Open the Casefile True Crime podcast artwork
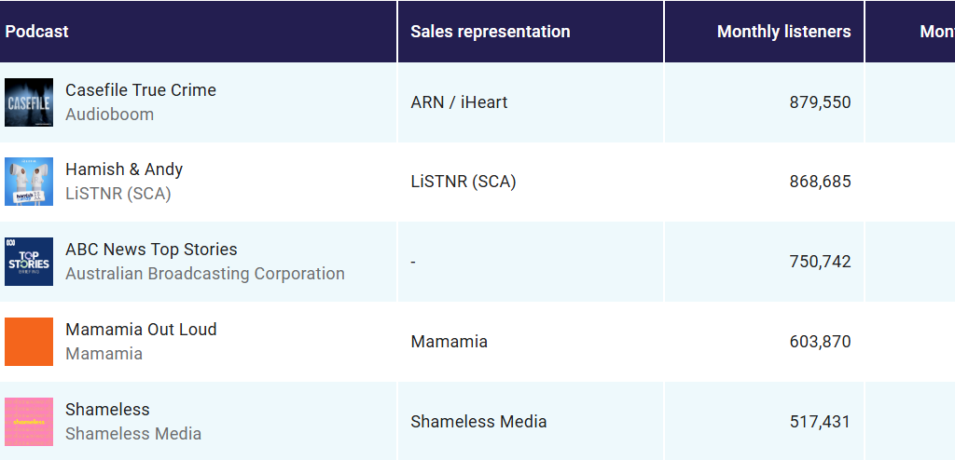The height and width of the screenshot is (460, 955). (29, 102)
